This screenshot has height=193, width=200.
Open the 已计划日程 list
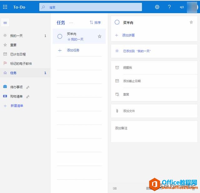tap(18, 54)
